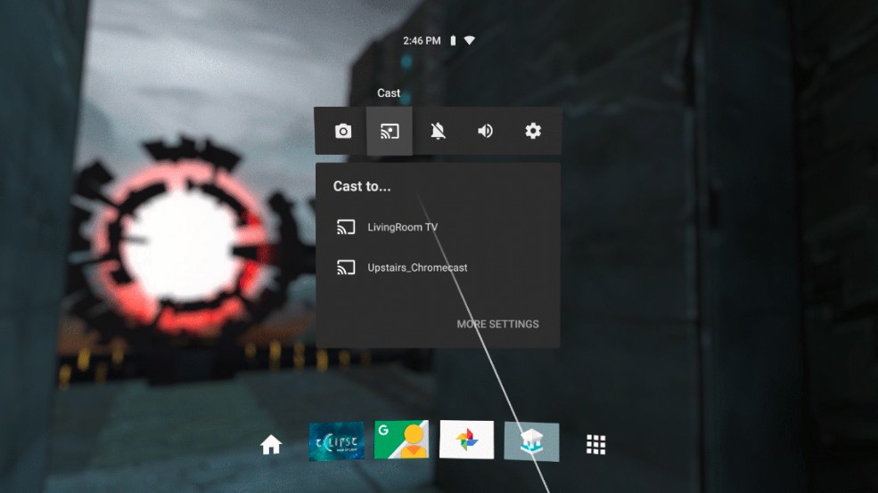
Task: Toggle the do-not-disturb bell icon
Action: coord(438,131)
